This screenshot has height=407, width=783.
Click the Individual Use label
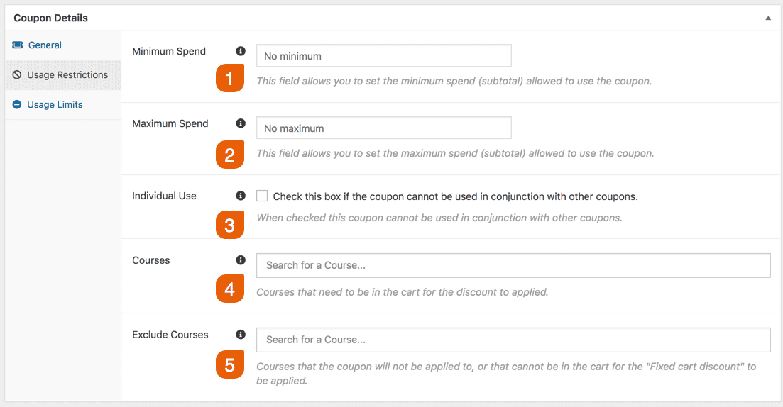tap(164, 196)
